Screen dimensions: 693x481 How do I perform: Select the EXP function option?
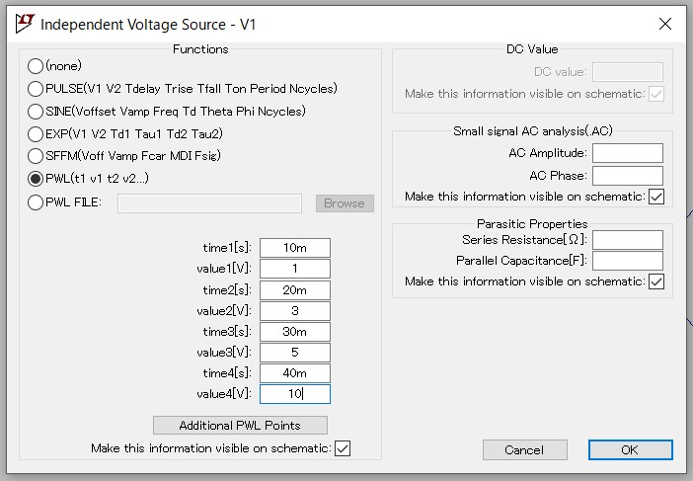(x=37, y=134)
